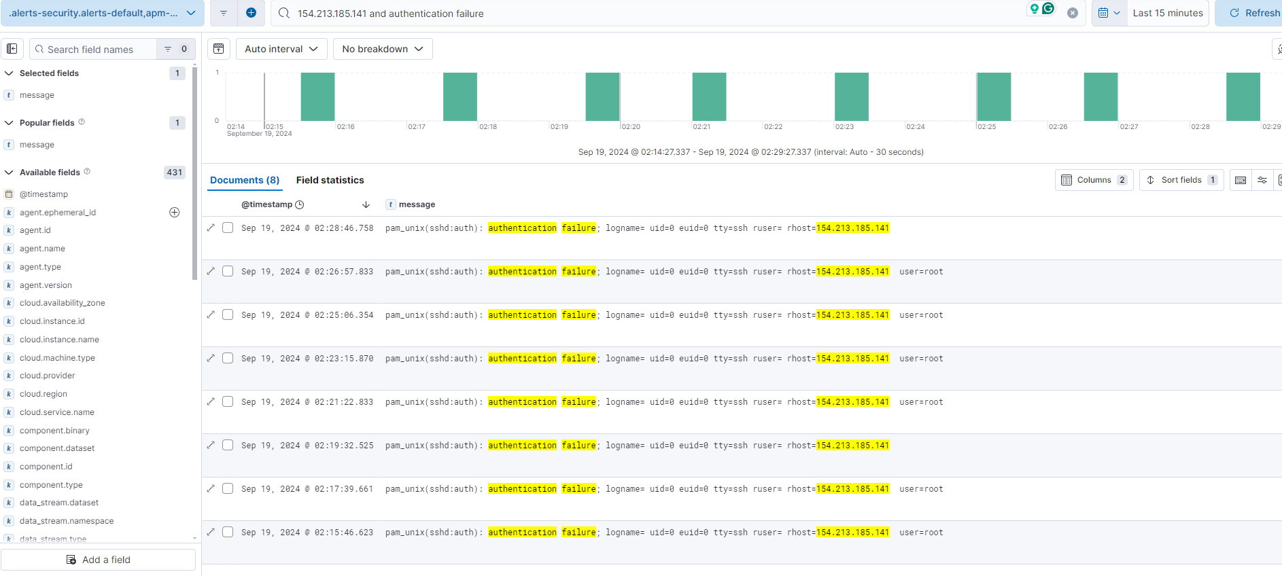Add a filter with the plus icon
Viewport: 1282px width, 576px height.
tap(251, 13)
